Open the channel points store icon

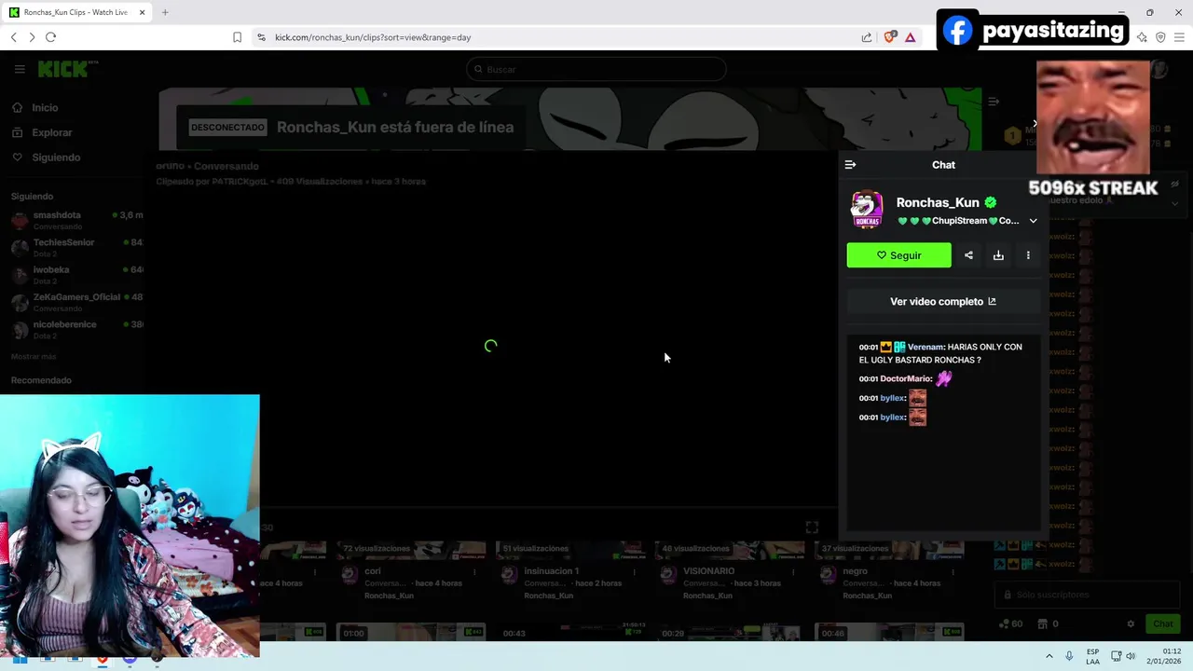pyautogui.click(x=1043, y=623)
